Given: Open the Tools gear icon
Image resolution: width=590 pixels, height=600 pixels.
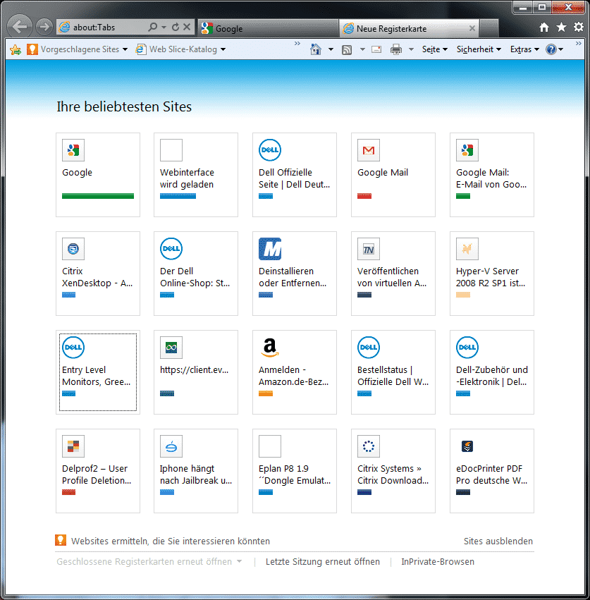Looking at the screenshot, I should coord(579,27).
